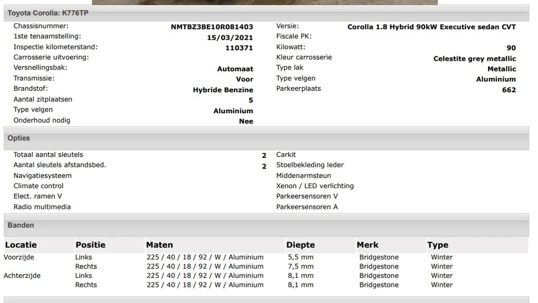The width and height of the screenshot is (538, 303).
Task: Click parking spot number 662
Action: [509, 90]
